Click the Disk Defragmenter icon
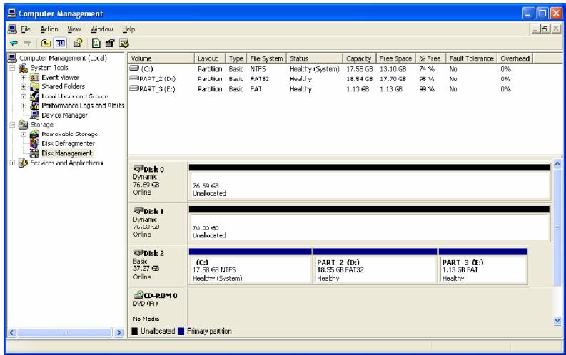This screenshot has width=566, height=355. click(x=35, y=143)
